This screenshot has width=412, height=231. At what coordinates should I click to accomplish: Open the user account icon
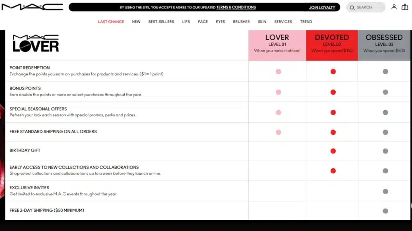[x=394, y=7]
